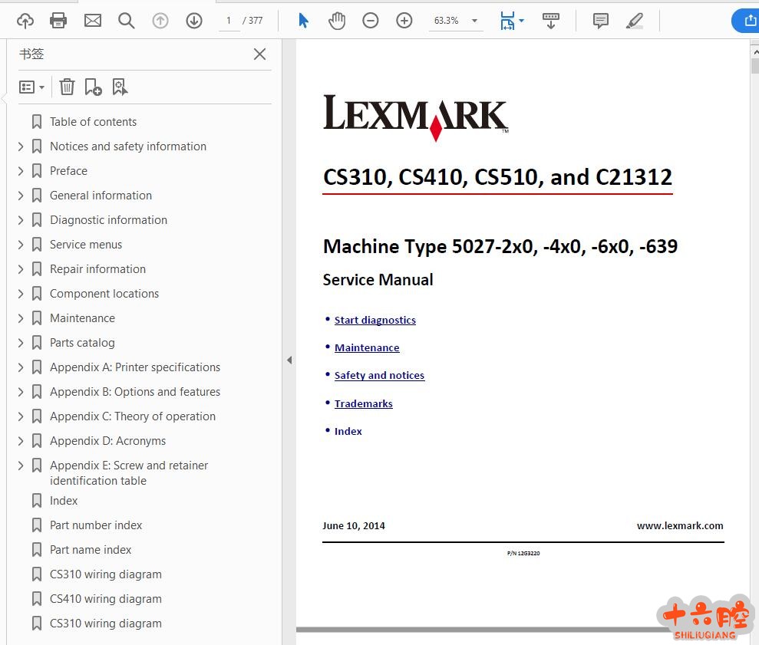Open the search magnifier tool
Screen dimensions: 759x645
pos(127,21)
